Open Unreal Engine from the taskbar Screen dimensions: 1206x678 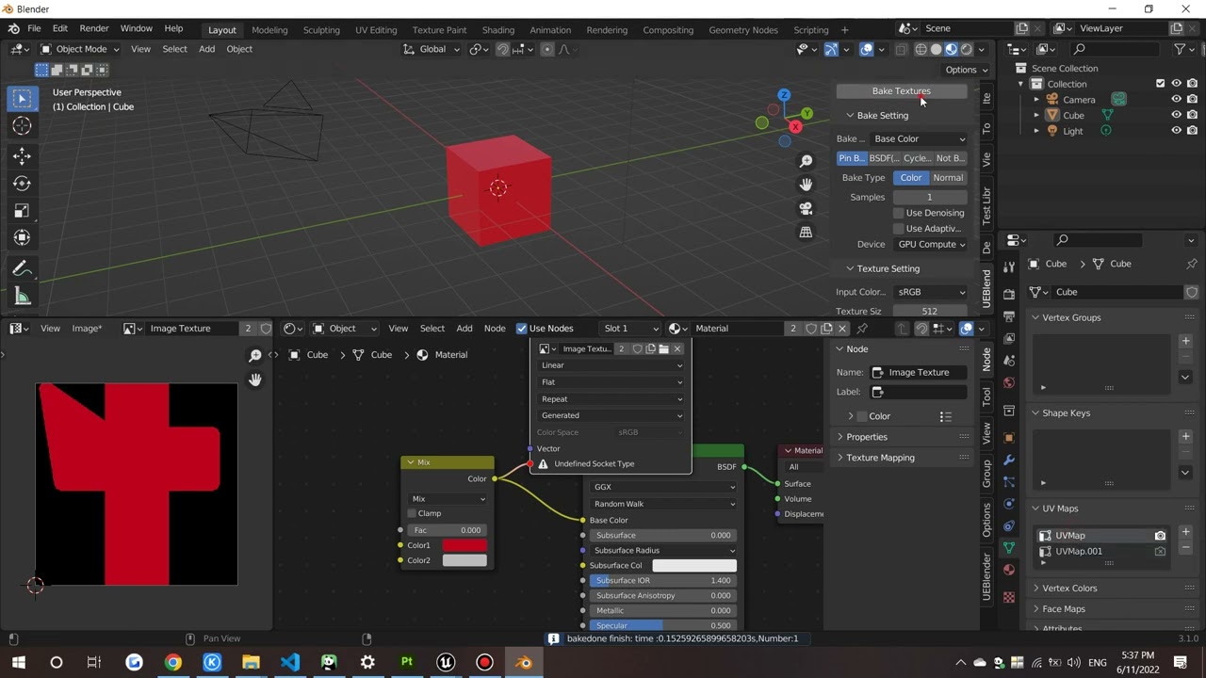[446, 662]
